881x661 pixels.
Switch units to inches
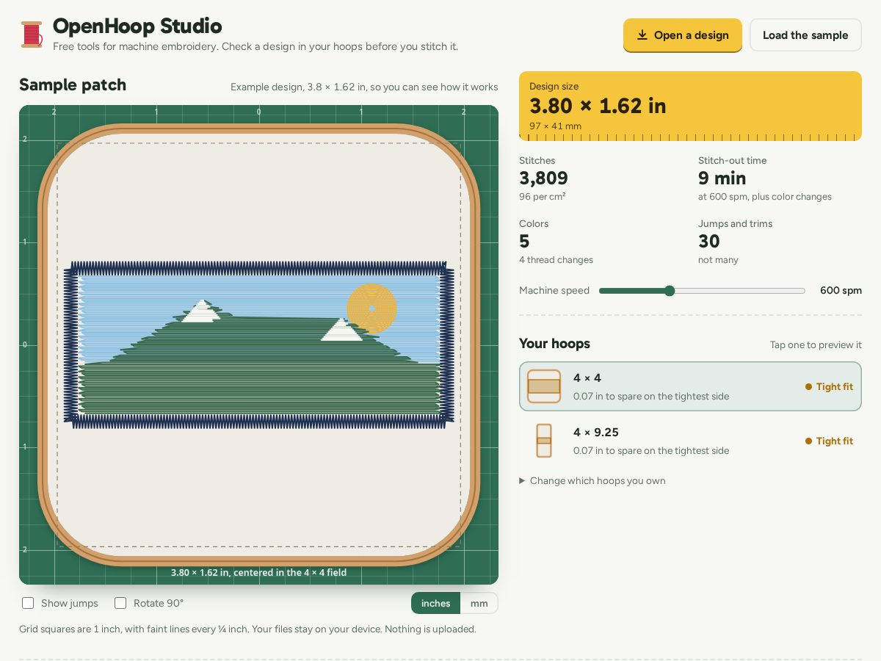pos(435,603)
